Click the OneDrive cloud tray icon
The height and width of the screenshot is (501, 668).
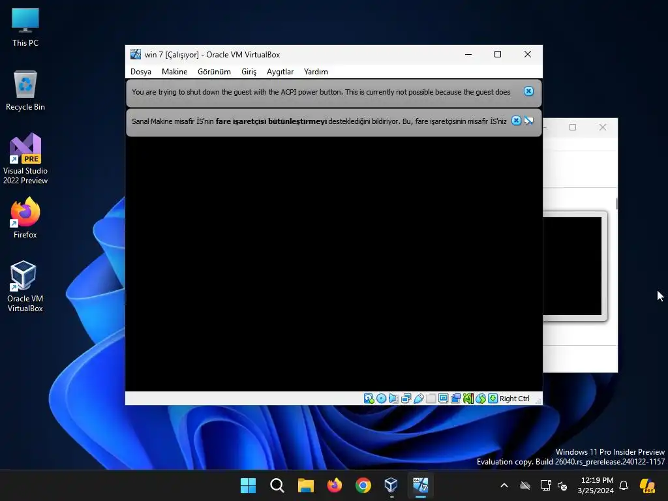(x=525, y=485)
